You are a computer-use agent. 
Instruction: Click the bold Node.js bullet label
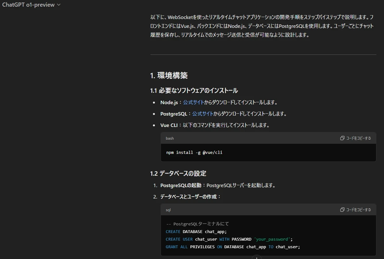click(169, 102)
